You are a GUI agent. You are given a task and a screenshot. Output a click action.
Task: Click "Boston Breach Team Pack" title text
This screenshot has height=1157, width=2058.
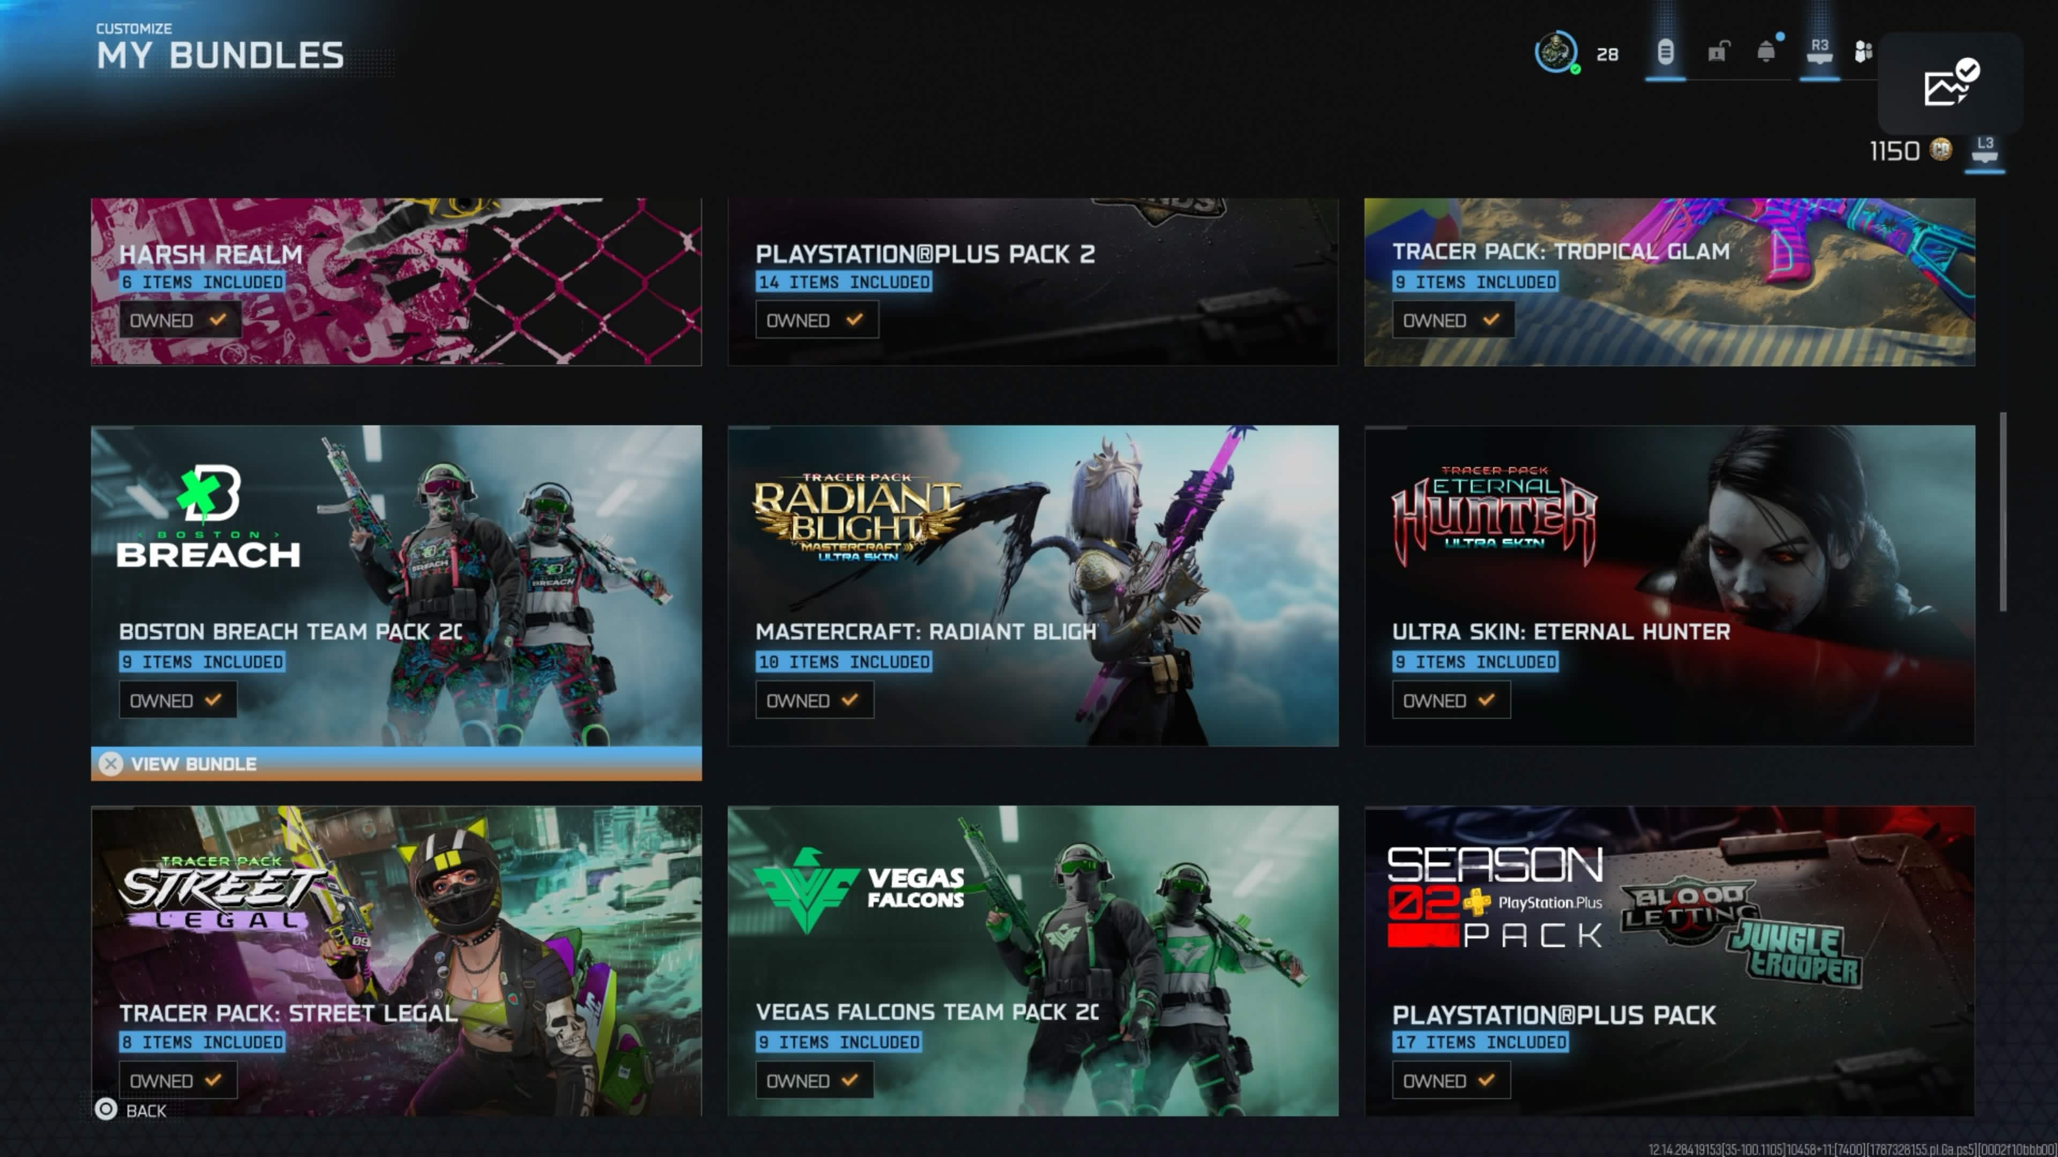pyautogui.click(x=291, y=632)
